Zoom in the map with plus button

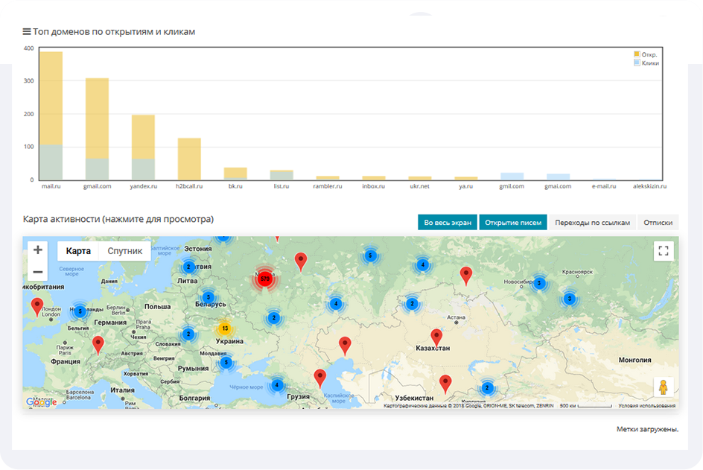[x=38, y=250]
